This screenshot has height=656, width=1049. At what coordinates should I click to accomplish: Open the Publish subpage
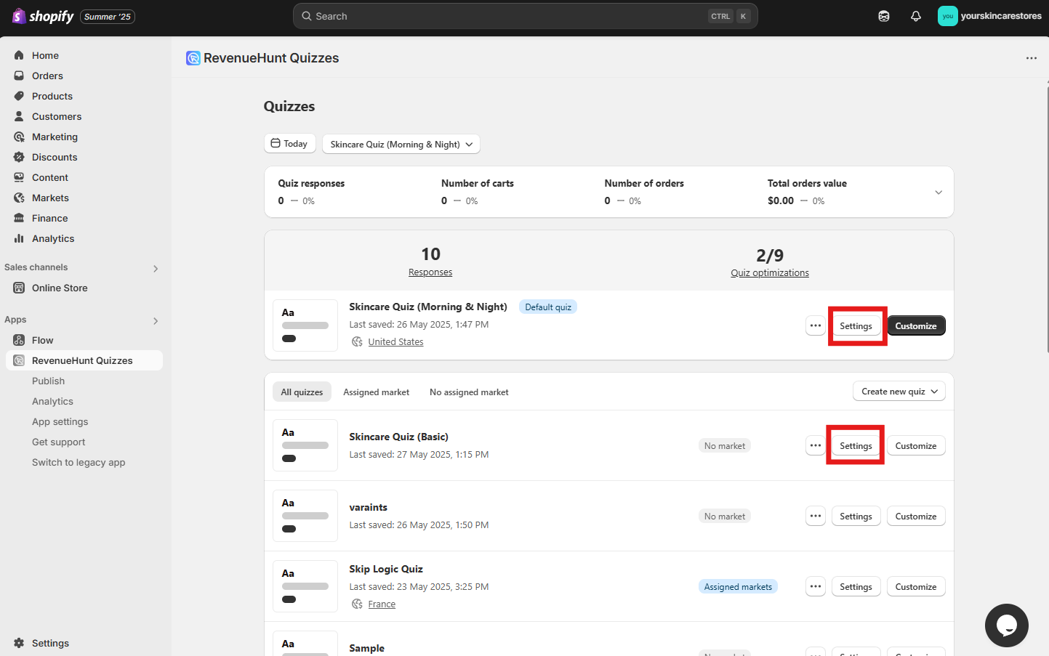pos(48,381)
